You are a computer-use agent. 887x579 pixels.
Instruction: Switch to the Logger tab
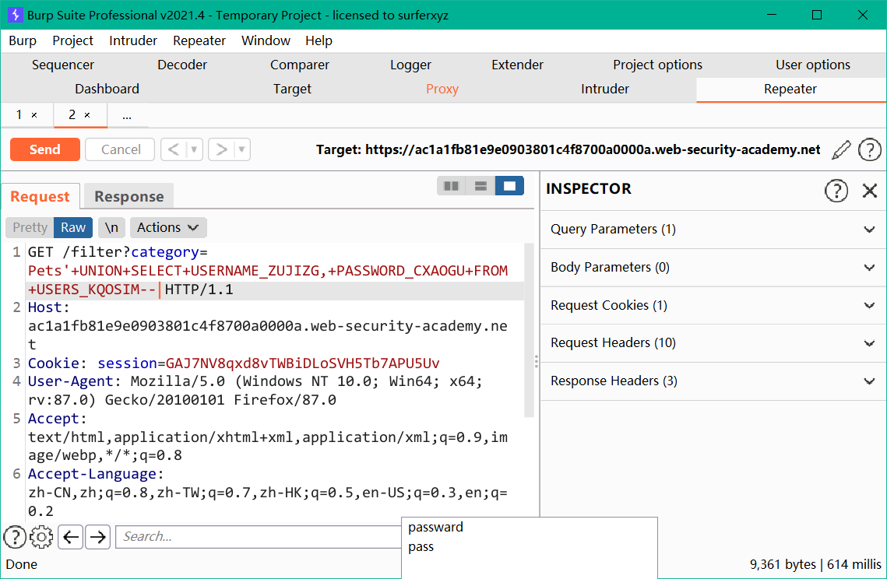410,65
